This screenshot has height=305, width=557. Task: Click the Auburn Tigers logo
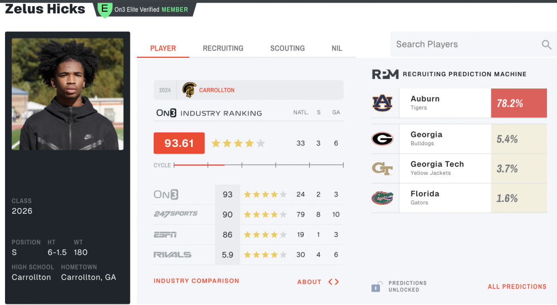(383, 102)
